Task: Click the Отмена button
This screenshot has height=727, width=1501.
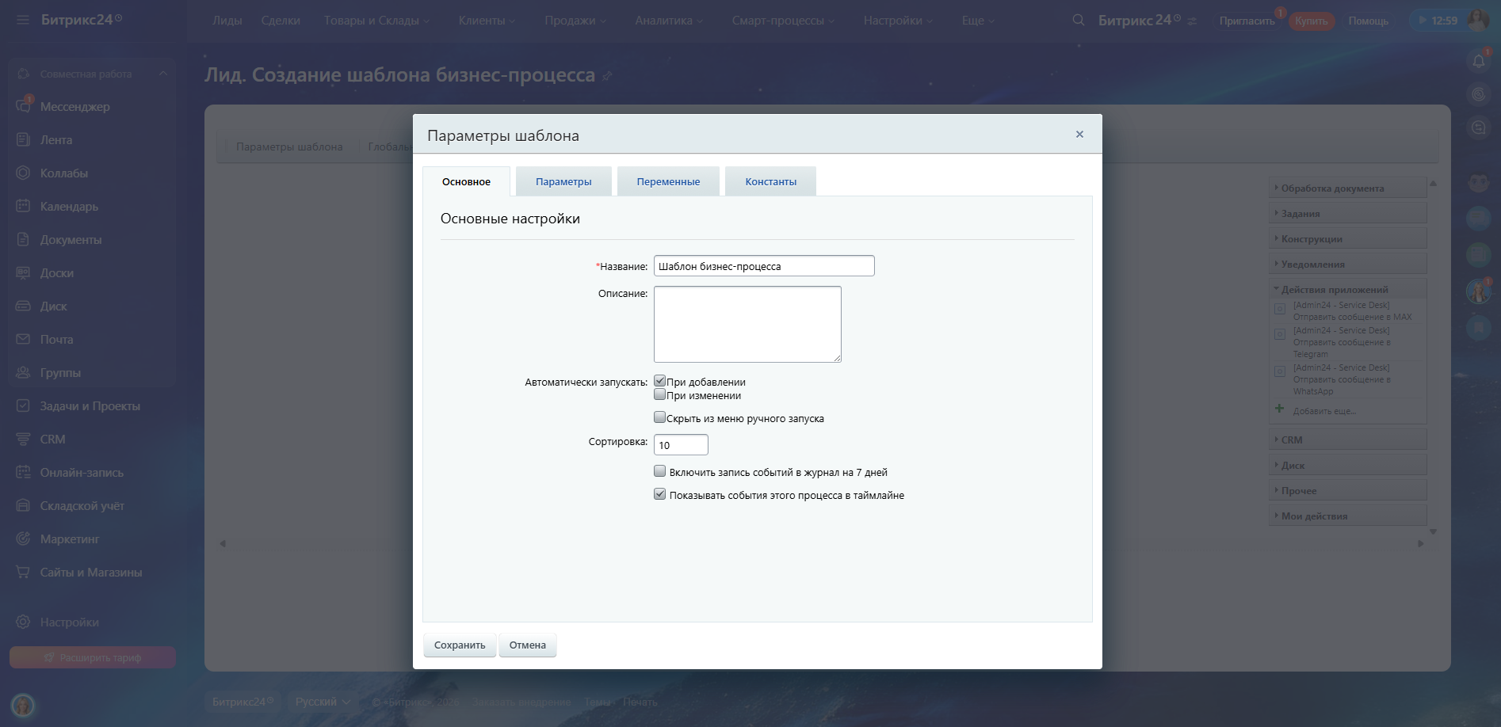Action: tap(528, 645)
